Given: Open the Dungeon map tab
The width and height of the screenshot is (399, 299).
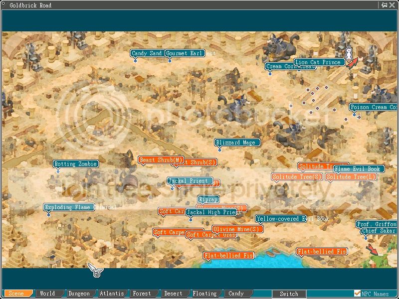Looking at the screenshot, I should (x=79, y=294).
